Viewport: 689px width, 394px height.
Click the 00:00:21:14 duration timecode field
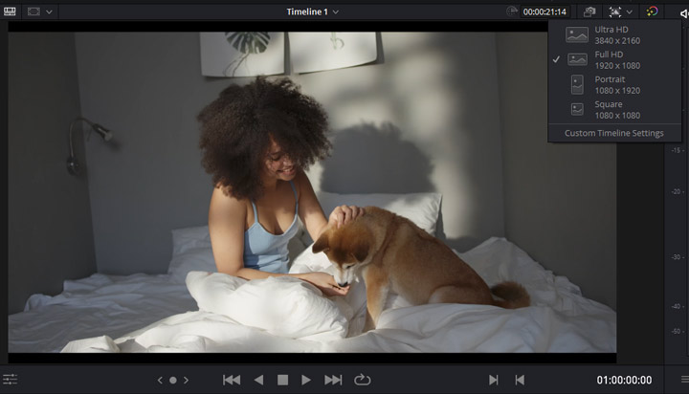tap(545, 11)
